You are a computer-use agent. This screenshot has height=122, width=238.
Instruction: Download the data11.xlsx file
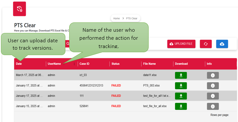click(x=181, y=75)
